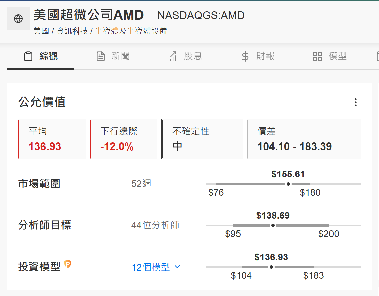Click the 資訊科技 breadcrumb text
379x296 pixels.
click(72, 31)
